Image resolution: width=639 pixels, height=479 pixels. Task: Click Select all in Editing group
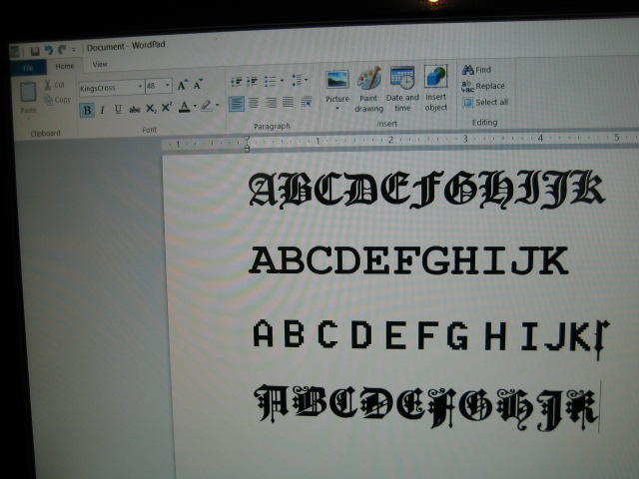[x=485, y=102]
